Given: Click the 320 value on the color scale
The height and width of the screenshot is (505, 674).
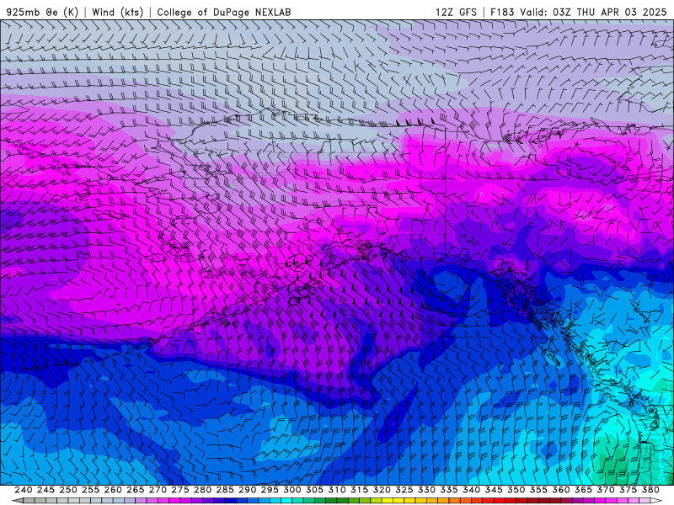Looking at the screenshot, I should tap(382, 490).
